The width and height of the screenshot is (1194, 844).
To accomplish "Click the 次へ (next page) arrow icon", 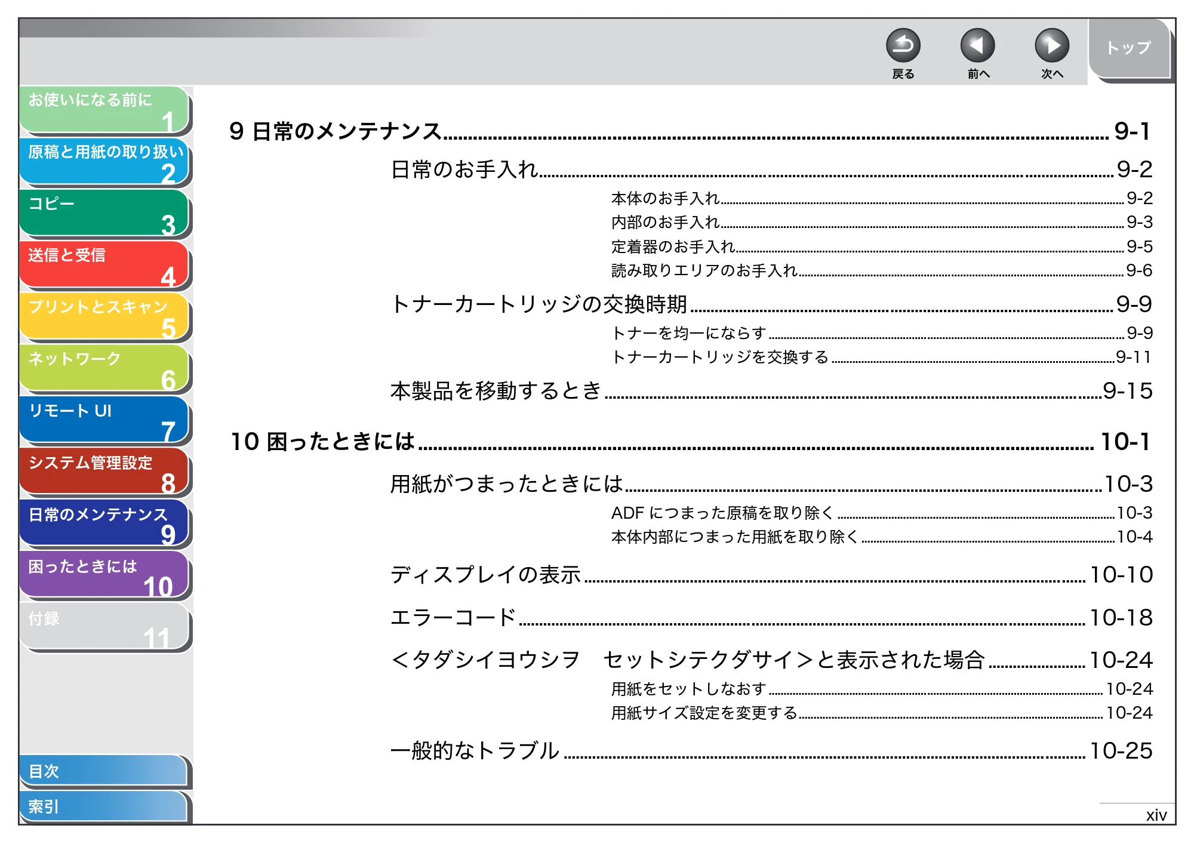I will coord(1051,45).
